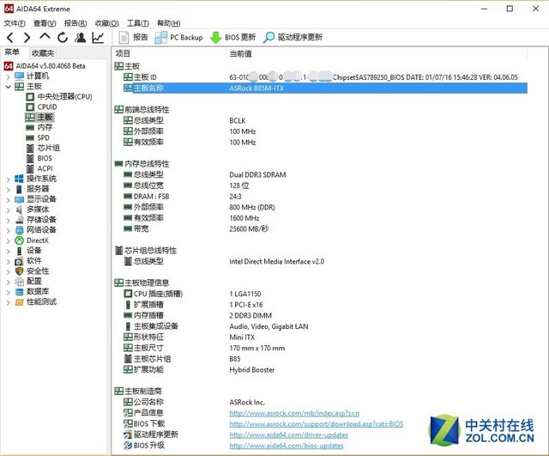Click the Forward navigation arrow
549x456 pixels.
pyautogui.click(x=27, y=38)
